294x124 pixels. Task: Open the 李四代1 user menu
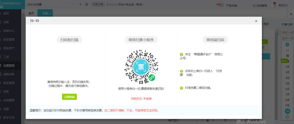(283, 5)
